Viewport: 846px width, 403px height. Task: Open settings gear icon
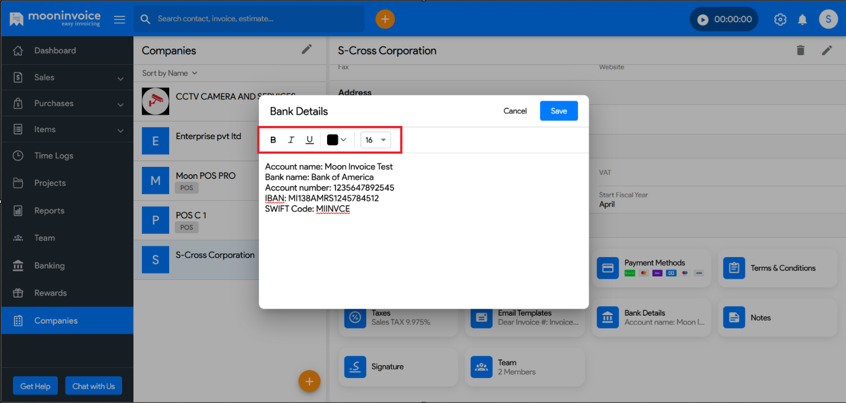(x=780, y=19)
